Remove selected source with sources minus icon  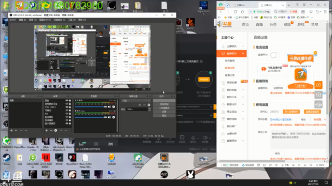[x=51, y=131]
